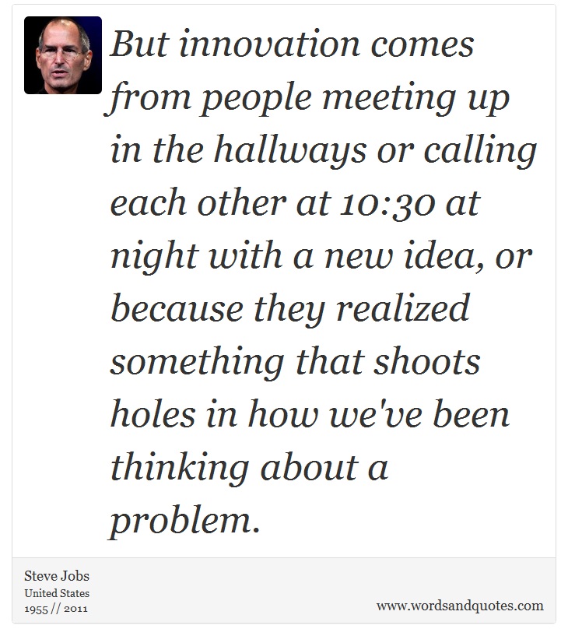The height and width of the screenshot is (643, 568).
Task: Click the word "calling" in the quote
Action: (480, 149)
